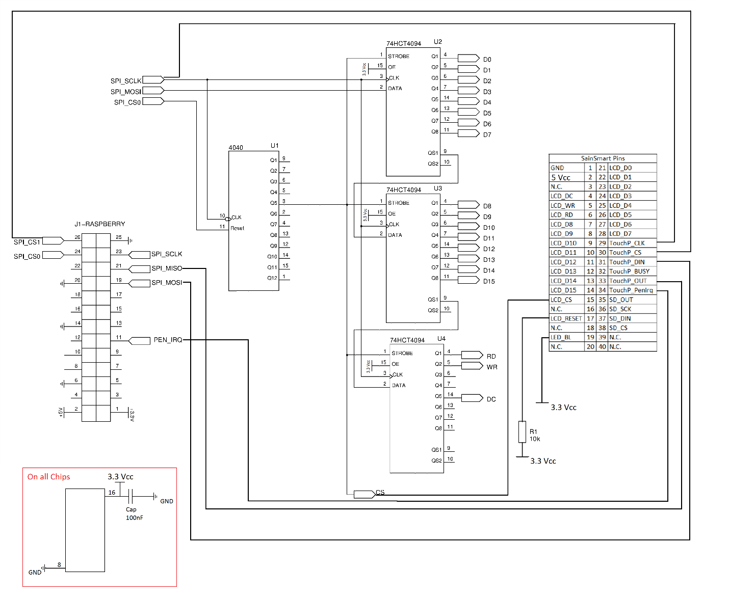This screenshot has height=596, width=729.
Task: Select the TouchP_OUT table cell
Action: click(632, 281)
